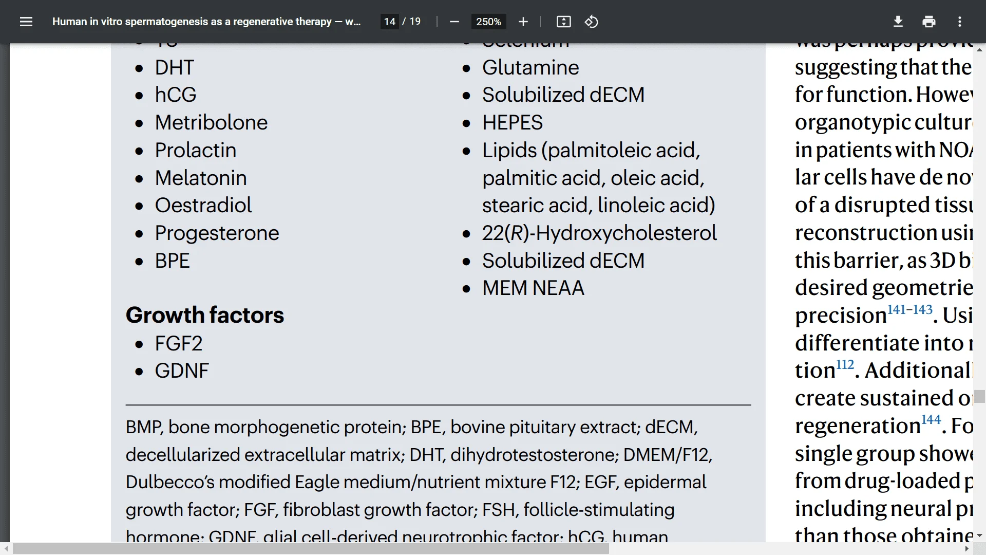Image resolution: width=986 pixels, height=555 pixels.
Task: Open the more actions three-dot menu
Action: [959, 22]
